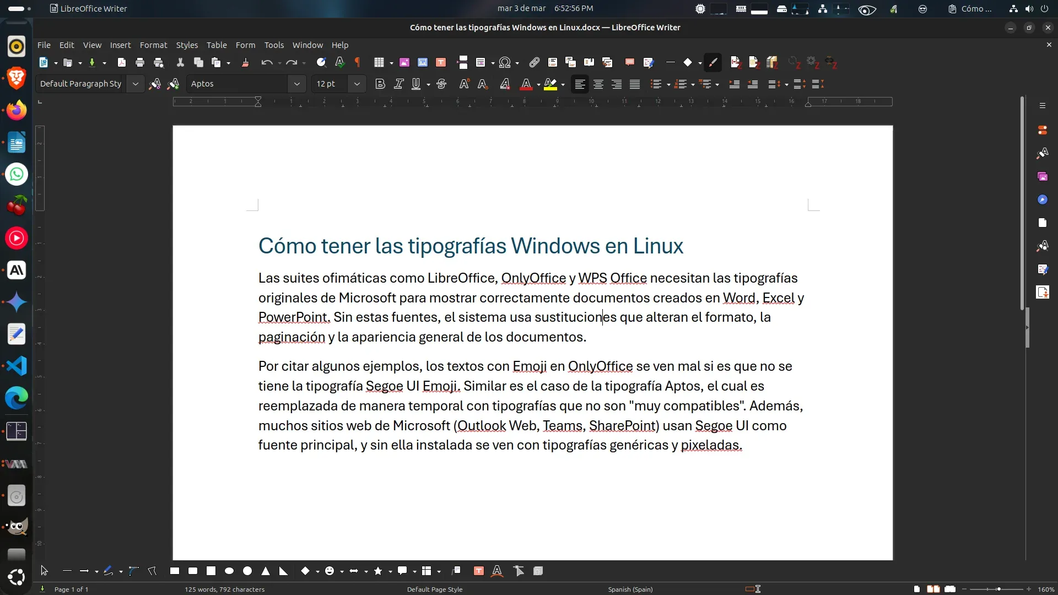Open the font size dropdown
Screen dimensions: 1058x595
357,84
